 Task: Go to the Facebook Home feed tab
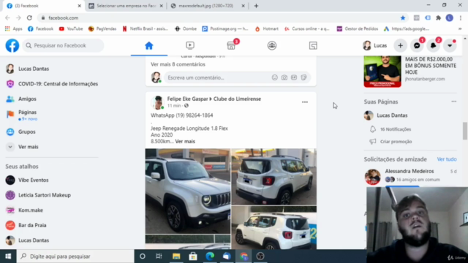coord(149,45)
